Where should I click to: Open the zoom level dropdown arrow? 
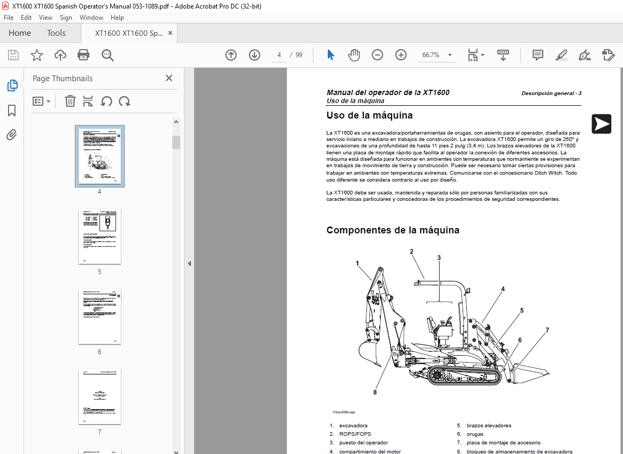(x=450, y=55)
